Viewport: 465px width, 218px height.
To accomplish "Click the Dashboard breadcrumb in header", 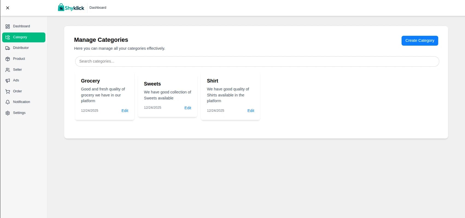I will (x=98, y=8).
